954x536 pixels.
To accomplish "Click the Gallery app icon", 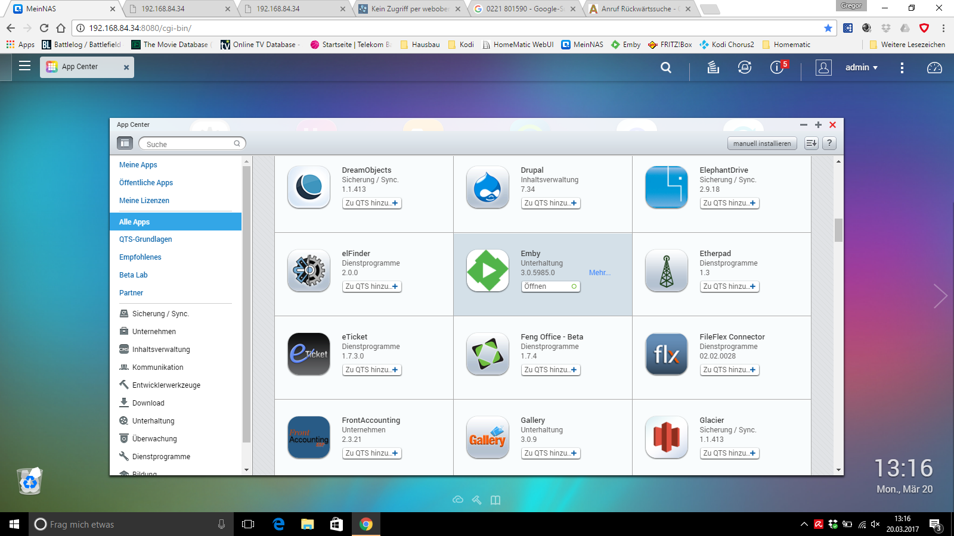I will coord(488,437).
